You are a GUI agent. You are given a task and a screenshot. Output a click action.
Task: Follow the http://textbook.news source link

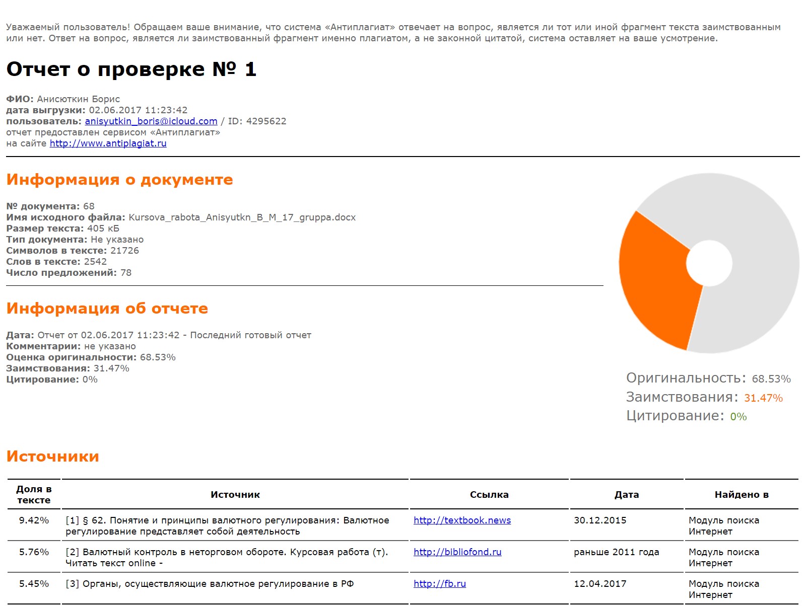(x=462, y=520)
